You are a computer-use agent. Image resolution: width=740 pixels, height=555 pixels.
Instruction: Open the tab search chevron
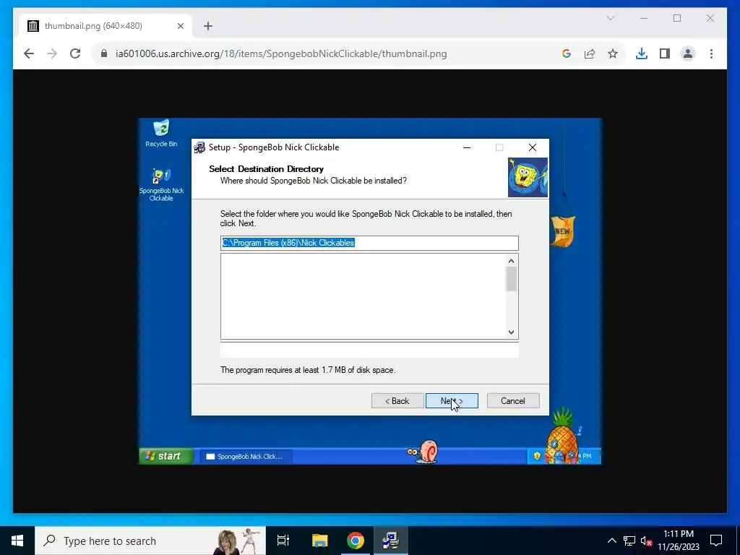610,18
